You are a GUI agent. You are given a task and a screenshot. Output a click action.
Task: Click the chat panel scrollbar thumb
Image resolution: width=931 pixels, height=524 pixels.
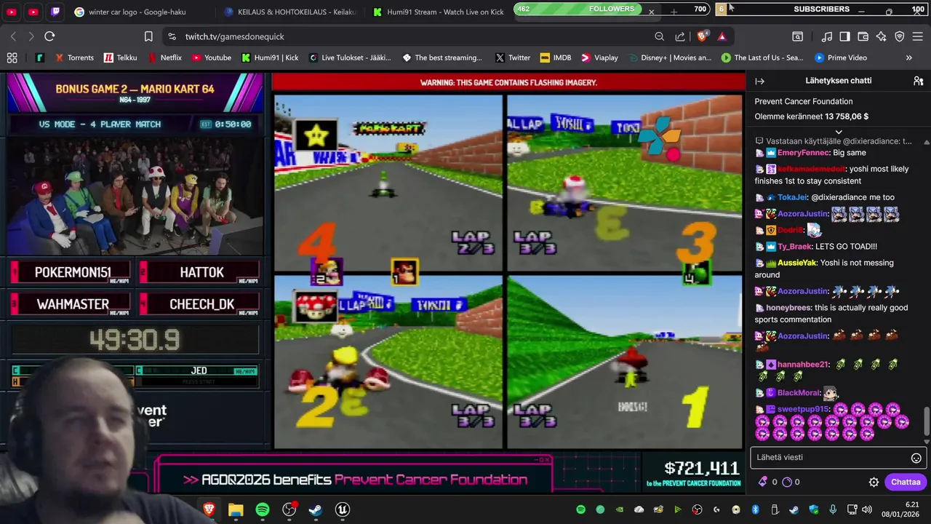pyautogui.click(x=927, y=421)
